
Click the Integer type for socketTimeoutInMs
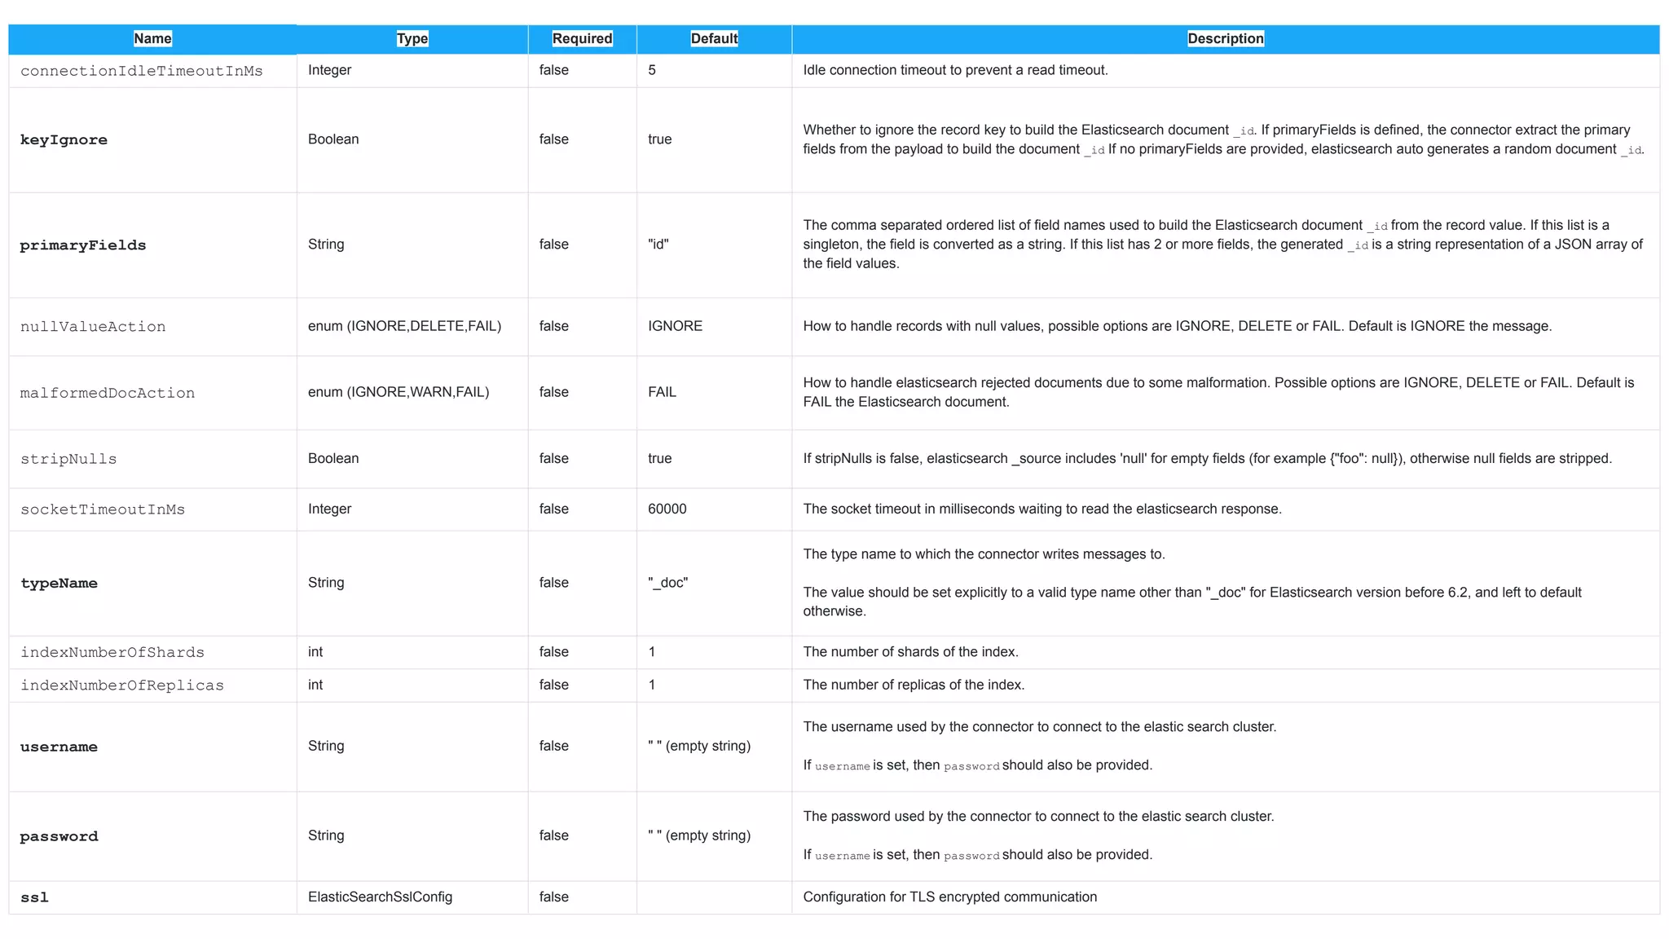(x=329, y=509)
